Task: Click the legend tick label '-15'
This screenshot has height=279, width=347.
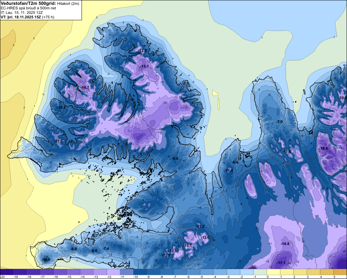Action: 69,277
